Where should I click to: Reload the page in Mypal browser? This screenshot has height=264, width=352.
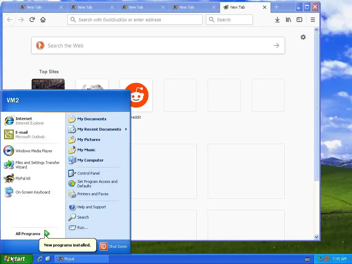32,20
